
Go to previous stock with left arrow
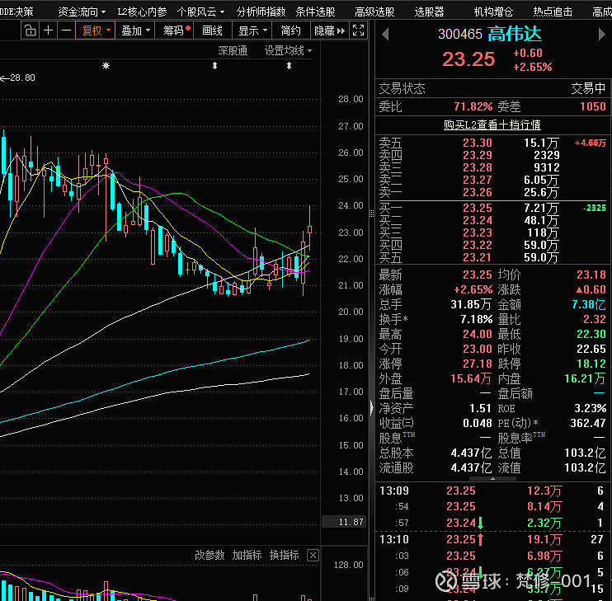[x=385, y=35]
